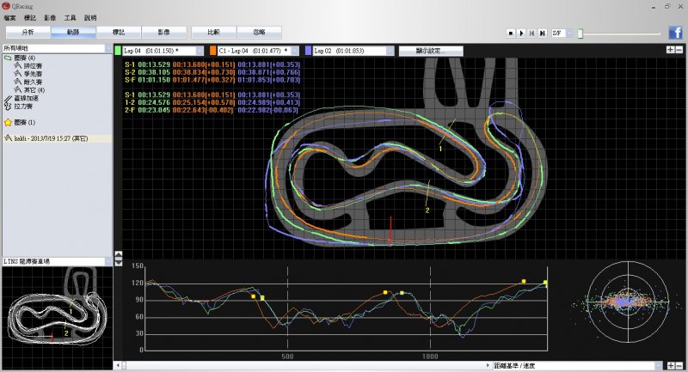Switch to the 忽略 tab
688x372 pixels.
click(x=260, y=33)
